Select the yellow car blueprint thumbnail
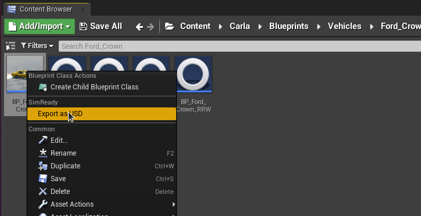 17,74
